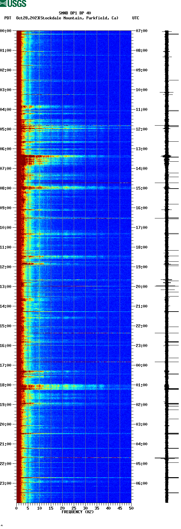Viewport: 181px width, 529px height.
Task: Click the 50 Hz frequency tick label
Action: tap(131, 508)
